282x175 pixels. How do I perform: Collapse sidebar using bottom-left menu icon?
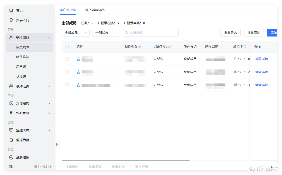pyautogui.click(x=11, y=167)
